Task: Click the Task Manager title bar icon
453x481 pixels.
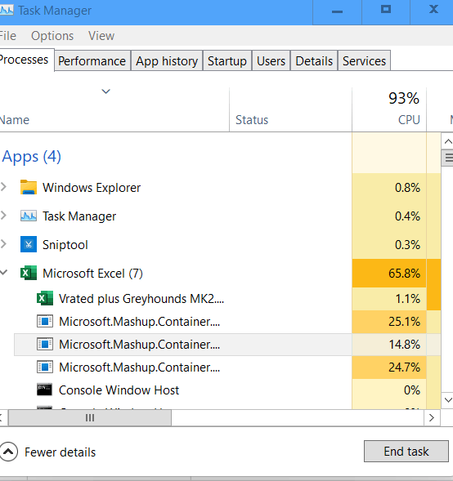Action: pyautogui.click(x=7, y=11)
